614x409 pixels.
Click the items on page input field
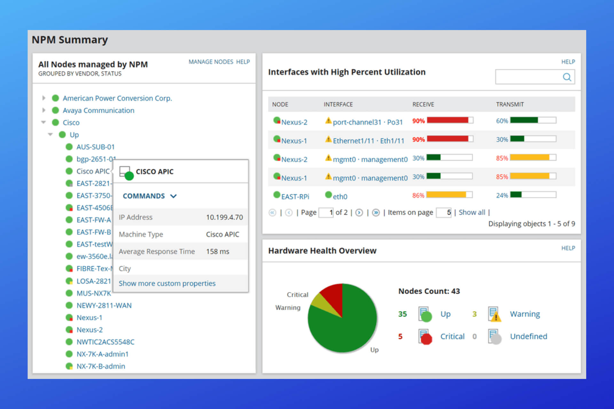(444, 212)
